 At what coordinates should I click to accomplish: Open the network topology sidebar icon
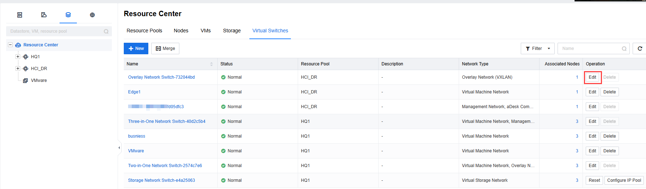44,15
